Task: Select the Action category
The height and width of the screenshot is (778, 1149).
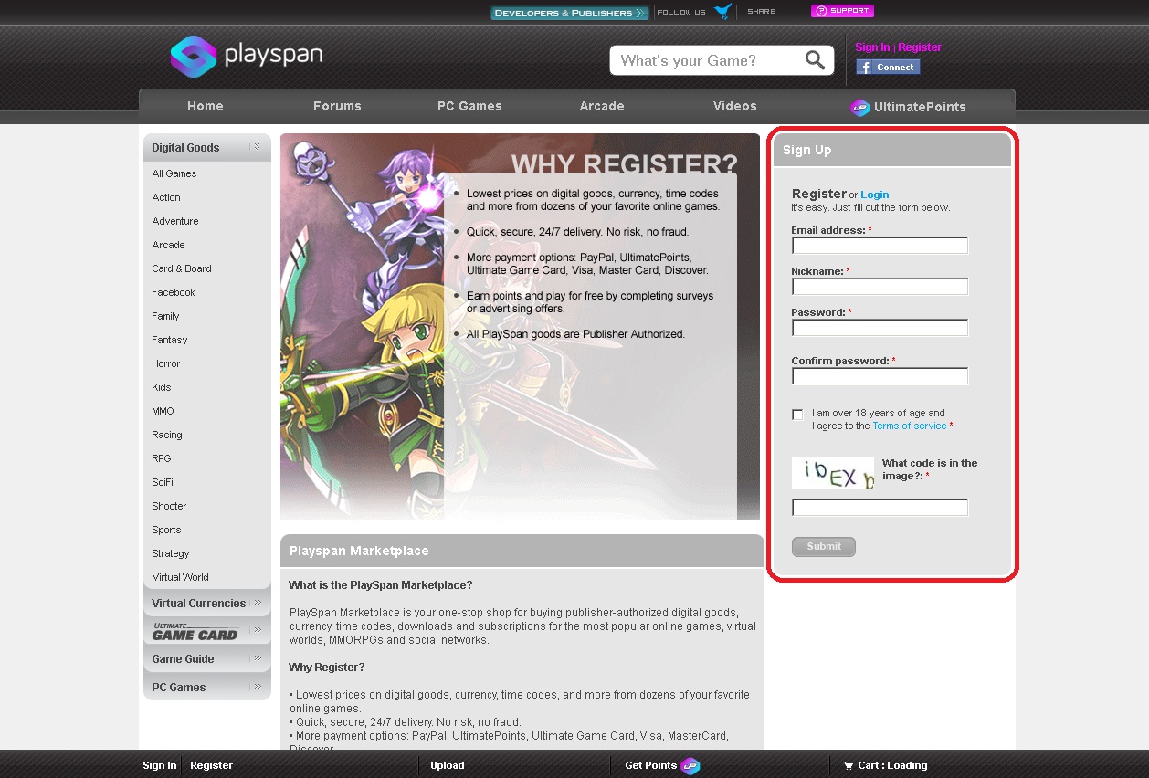Action: coord(166,197)
